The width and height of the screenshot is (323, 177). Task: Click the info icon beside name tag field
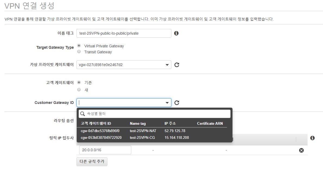tap(176, 33)
